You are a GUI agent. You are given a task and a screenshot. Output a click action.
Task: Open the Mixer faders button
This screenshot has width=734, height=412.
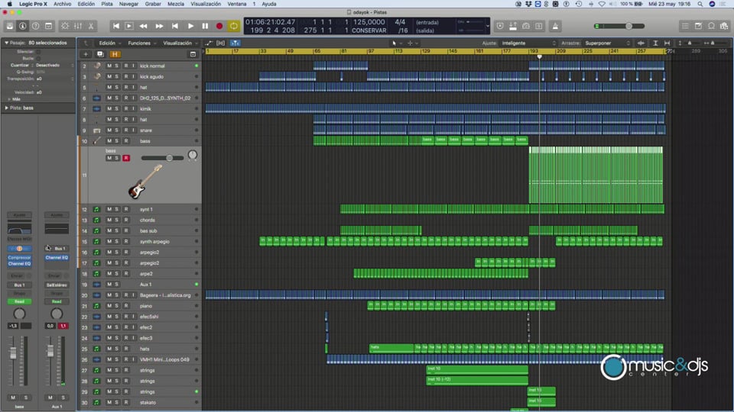[78, 26]
